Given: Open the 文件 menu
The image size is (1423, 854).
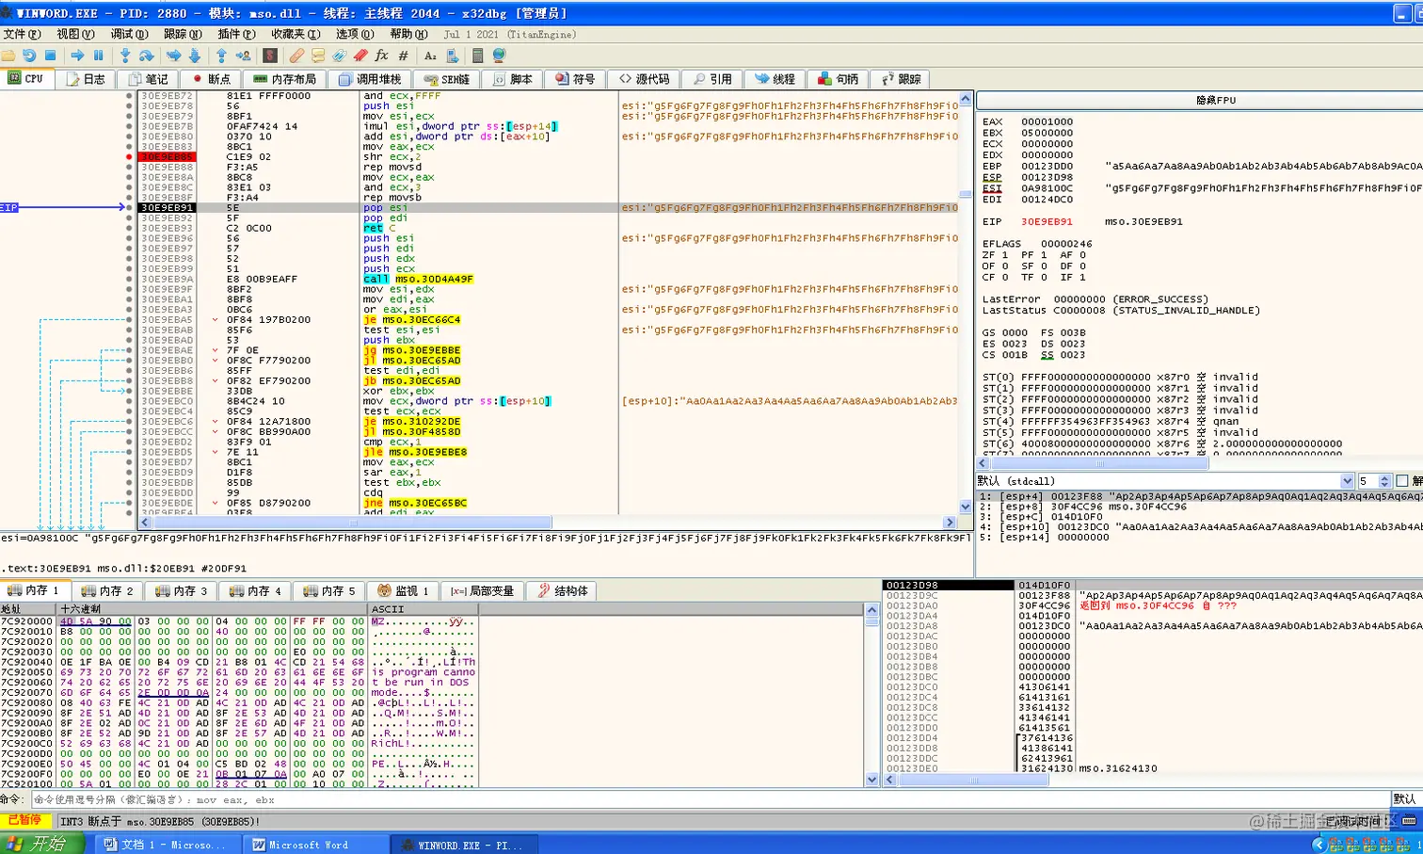Looking at the screenshot, I should click(x=22, y=34).
